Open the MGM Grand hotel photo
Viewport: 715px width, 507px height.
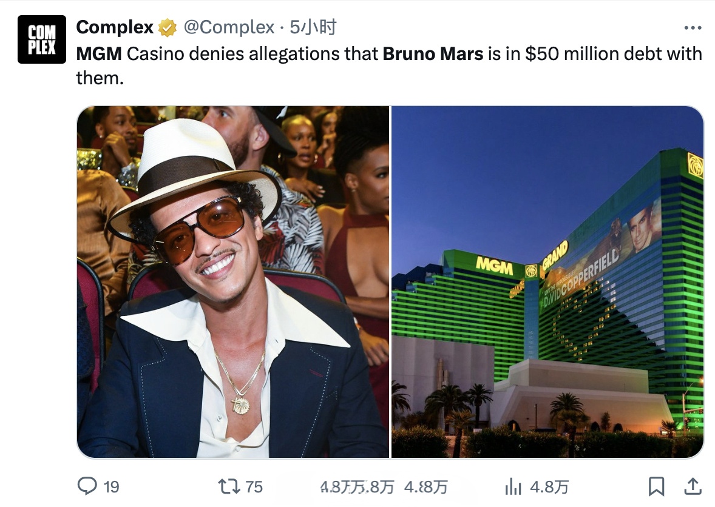547,282
